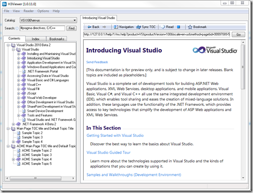This screenshot has height=193, width=253.
Task: Expand Installing and Maintaining Visual Studio node
Action: (19, 54)
